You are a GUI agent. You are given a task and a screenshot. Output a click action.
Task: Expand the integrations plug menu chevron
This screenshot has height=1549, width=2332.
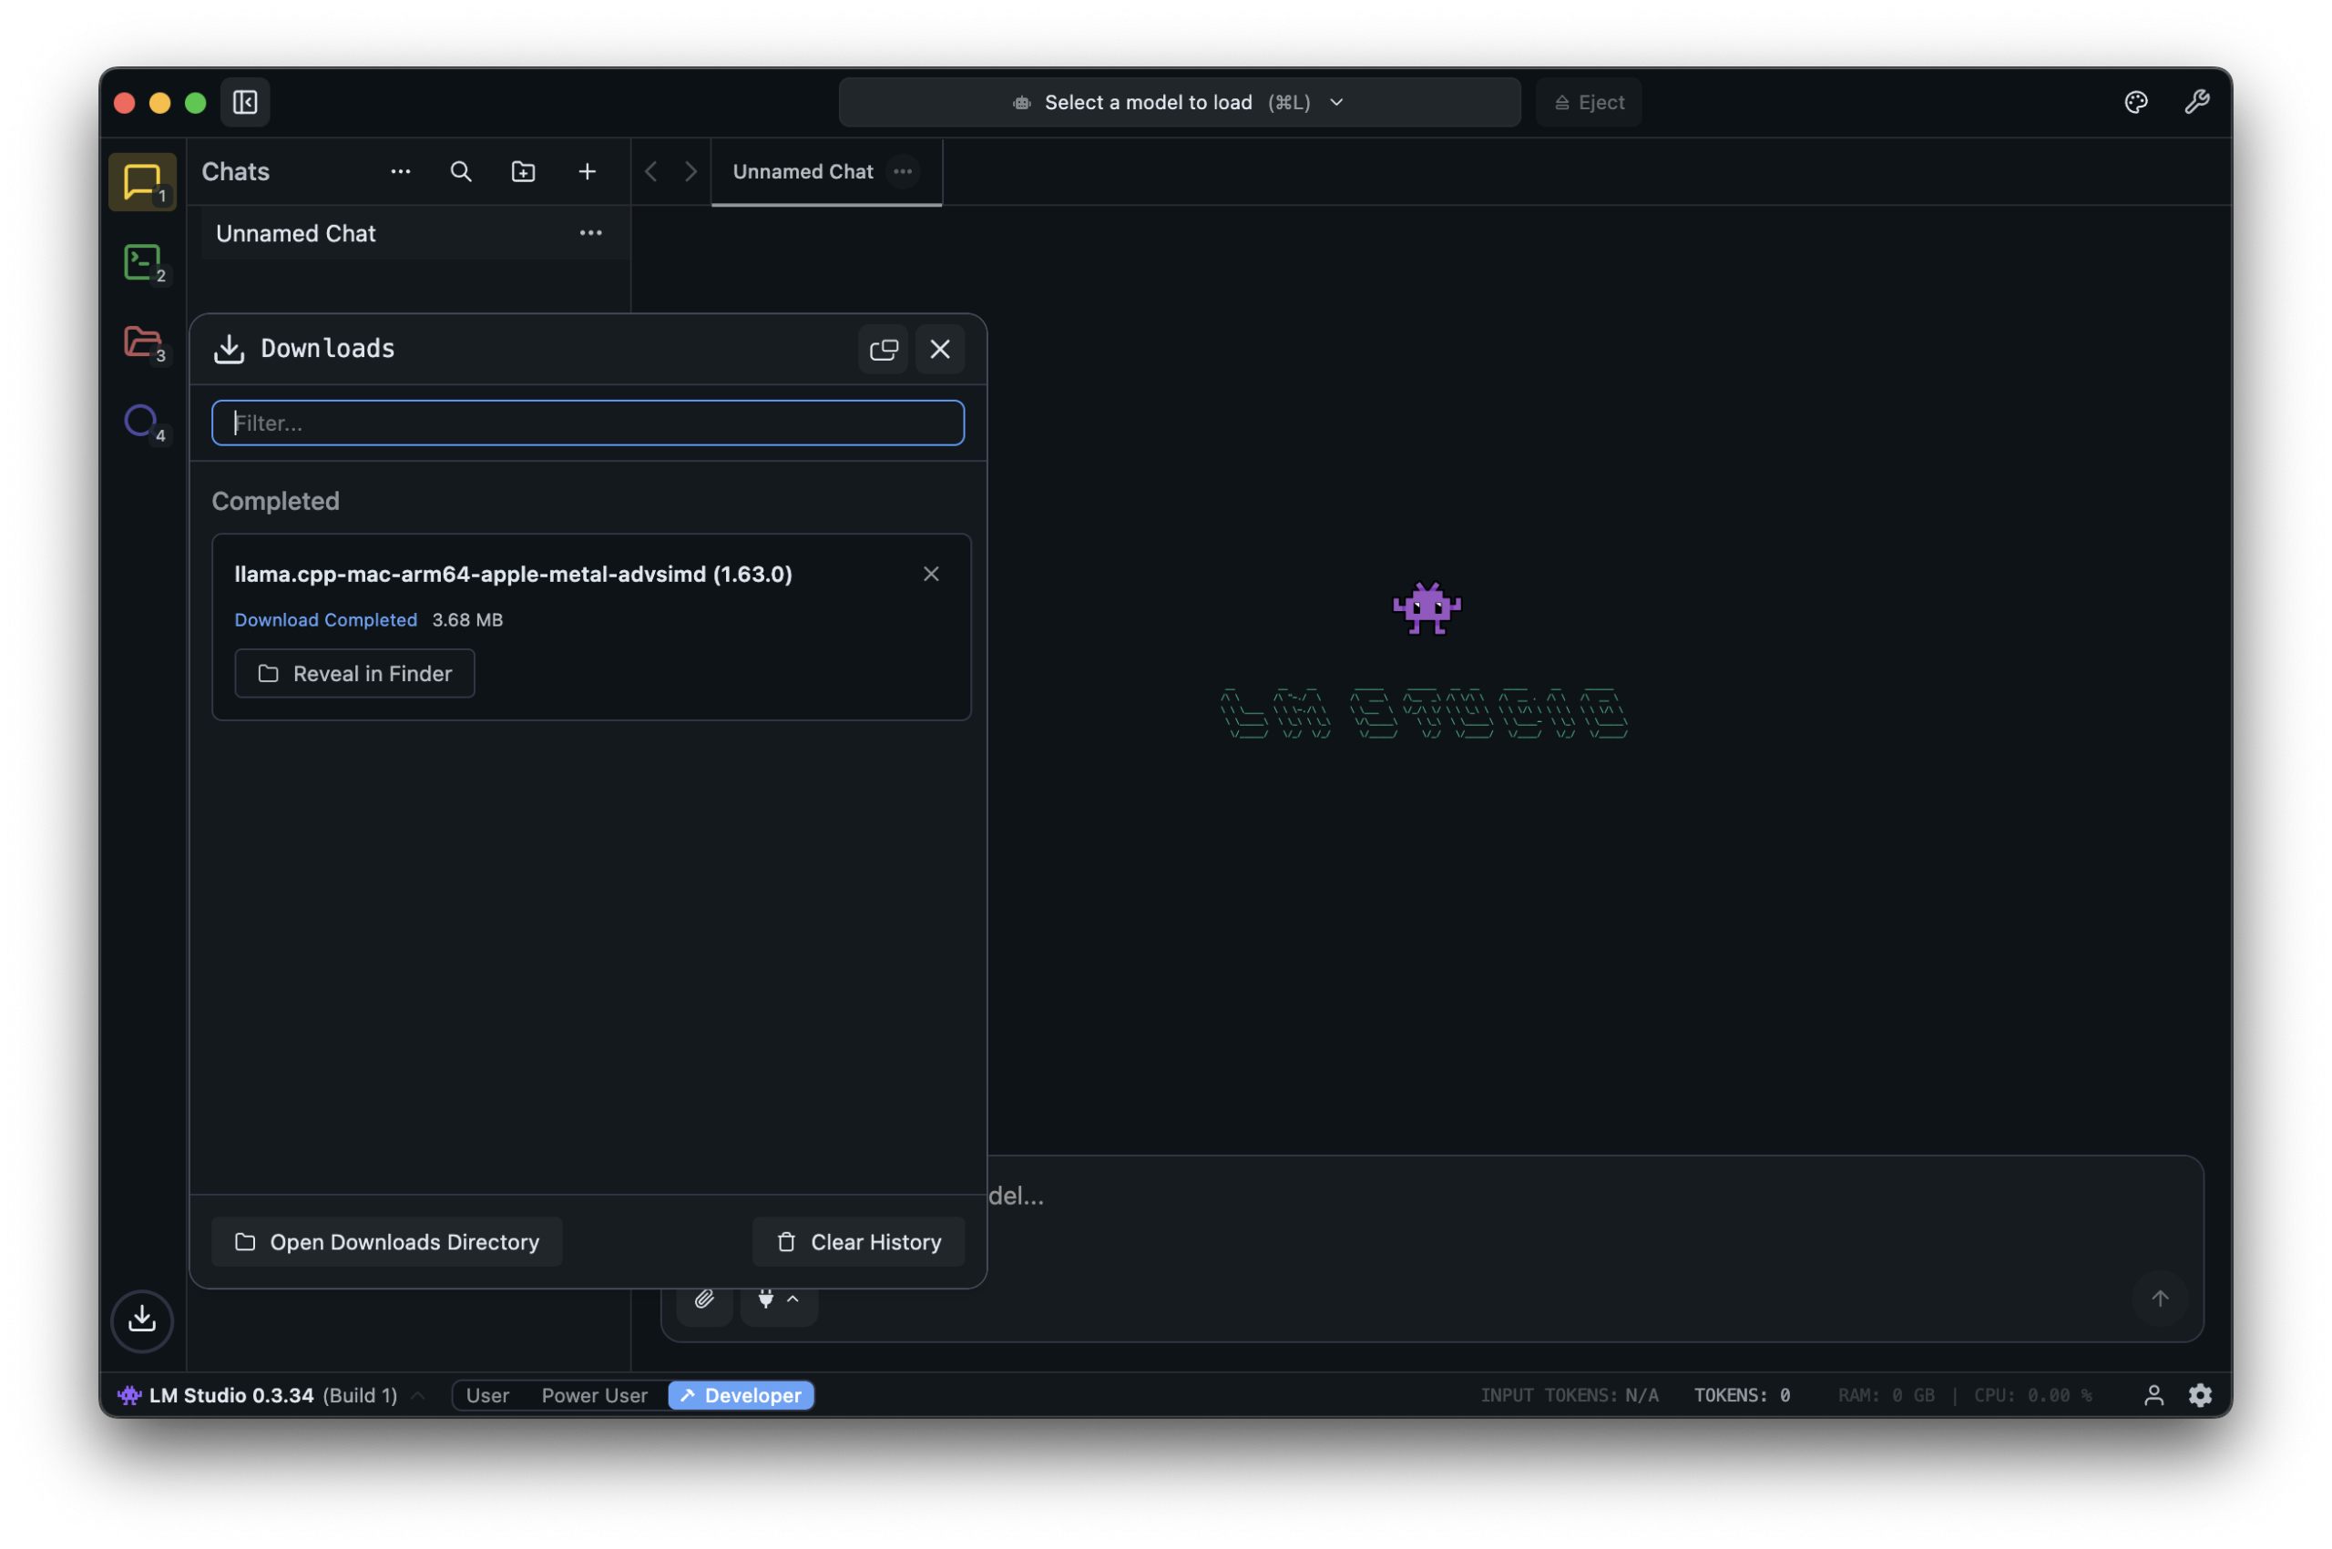click(793, 1299)
